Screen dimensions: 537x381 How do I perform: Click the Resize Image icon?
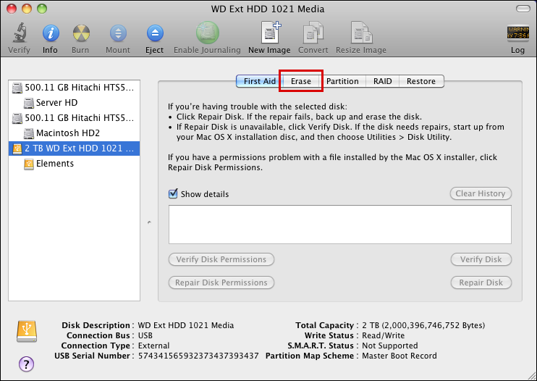(x=362, y=33)
